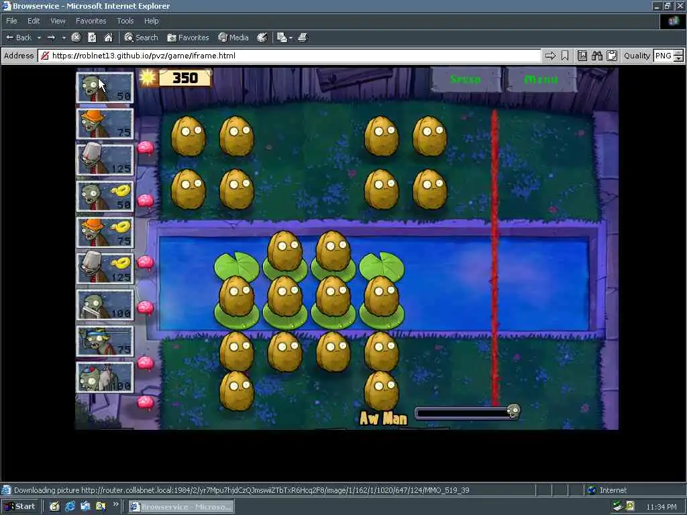Viewport: 687px width, 515px height.
Task: Select the basic zombie card costing 50
Action: [x=105, y=88]
